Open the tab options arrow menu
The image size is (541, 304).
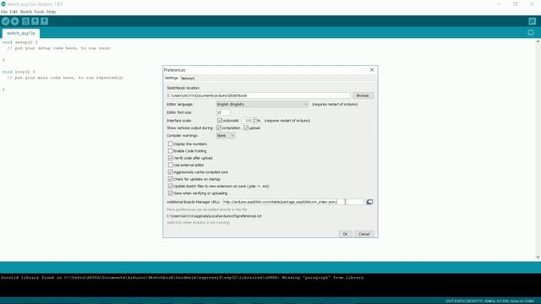[531, 33]
